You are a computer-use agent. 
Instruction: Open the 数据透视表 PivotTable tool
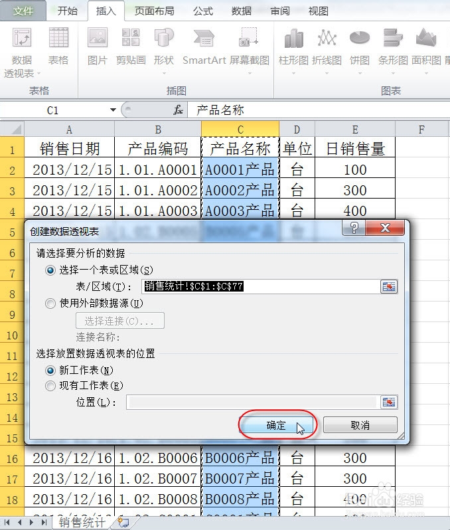tap(22, 52)
